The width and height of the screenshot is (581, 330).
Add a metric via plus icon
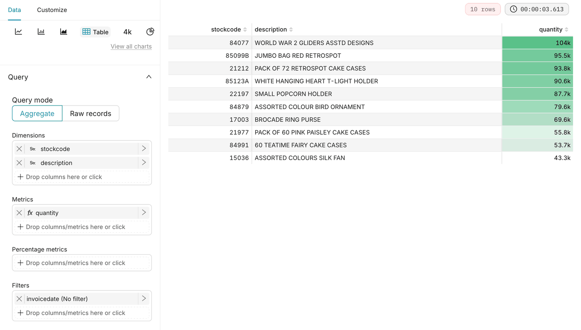(20, 227)
